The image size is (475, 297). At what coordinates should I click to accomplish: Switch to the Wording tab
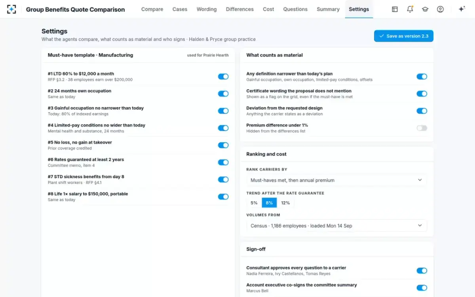pyautogui.click(x=207, y=9)
